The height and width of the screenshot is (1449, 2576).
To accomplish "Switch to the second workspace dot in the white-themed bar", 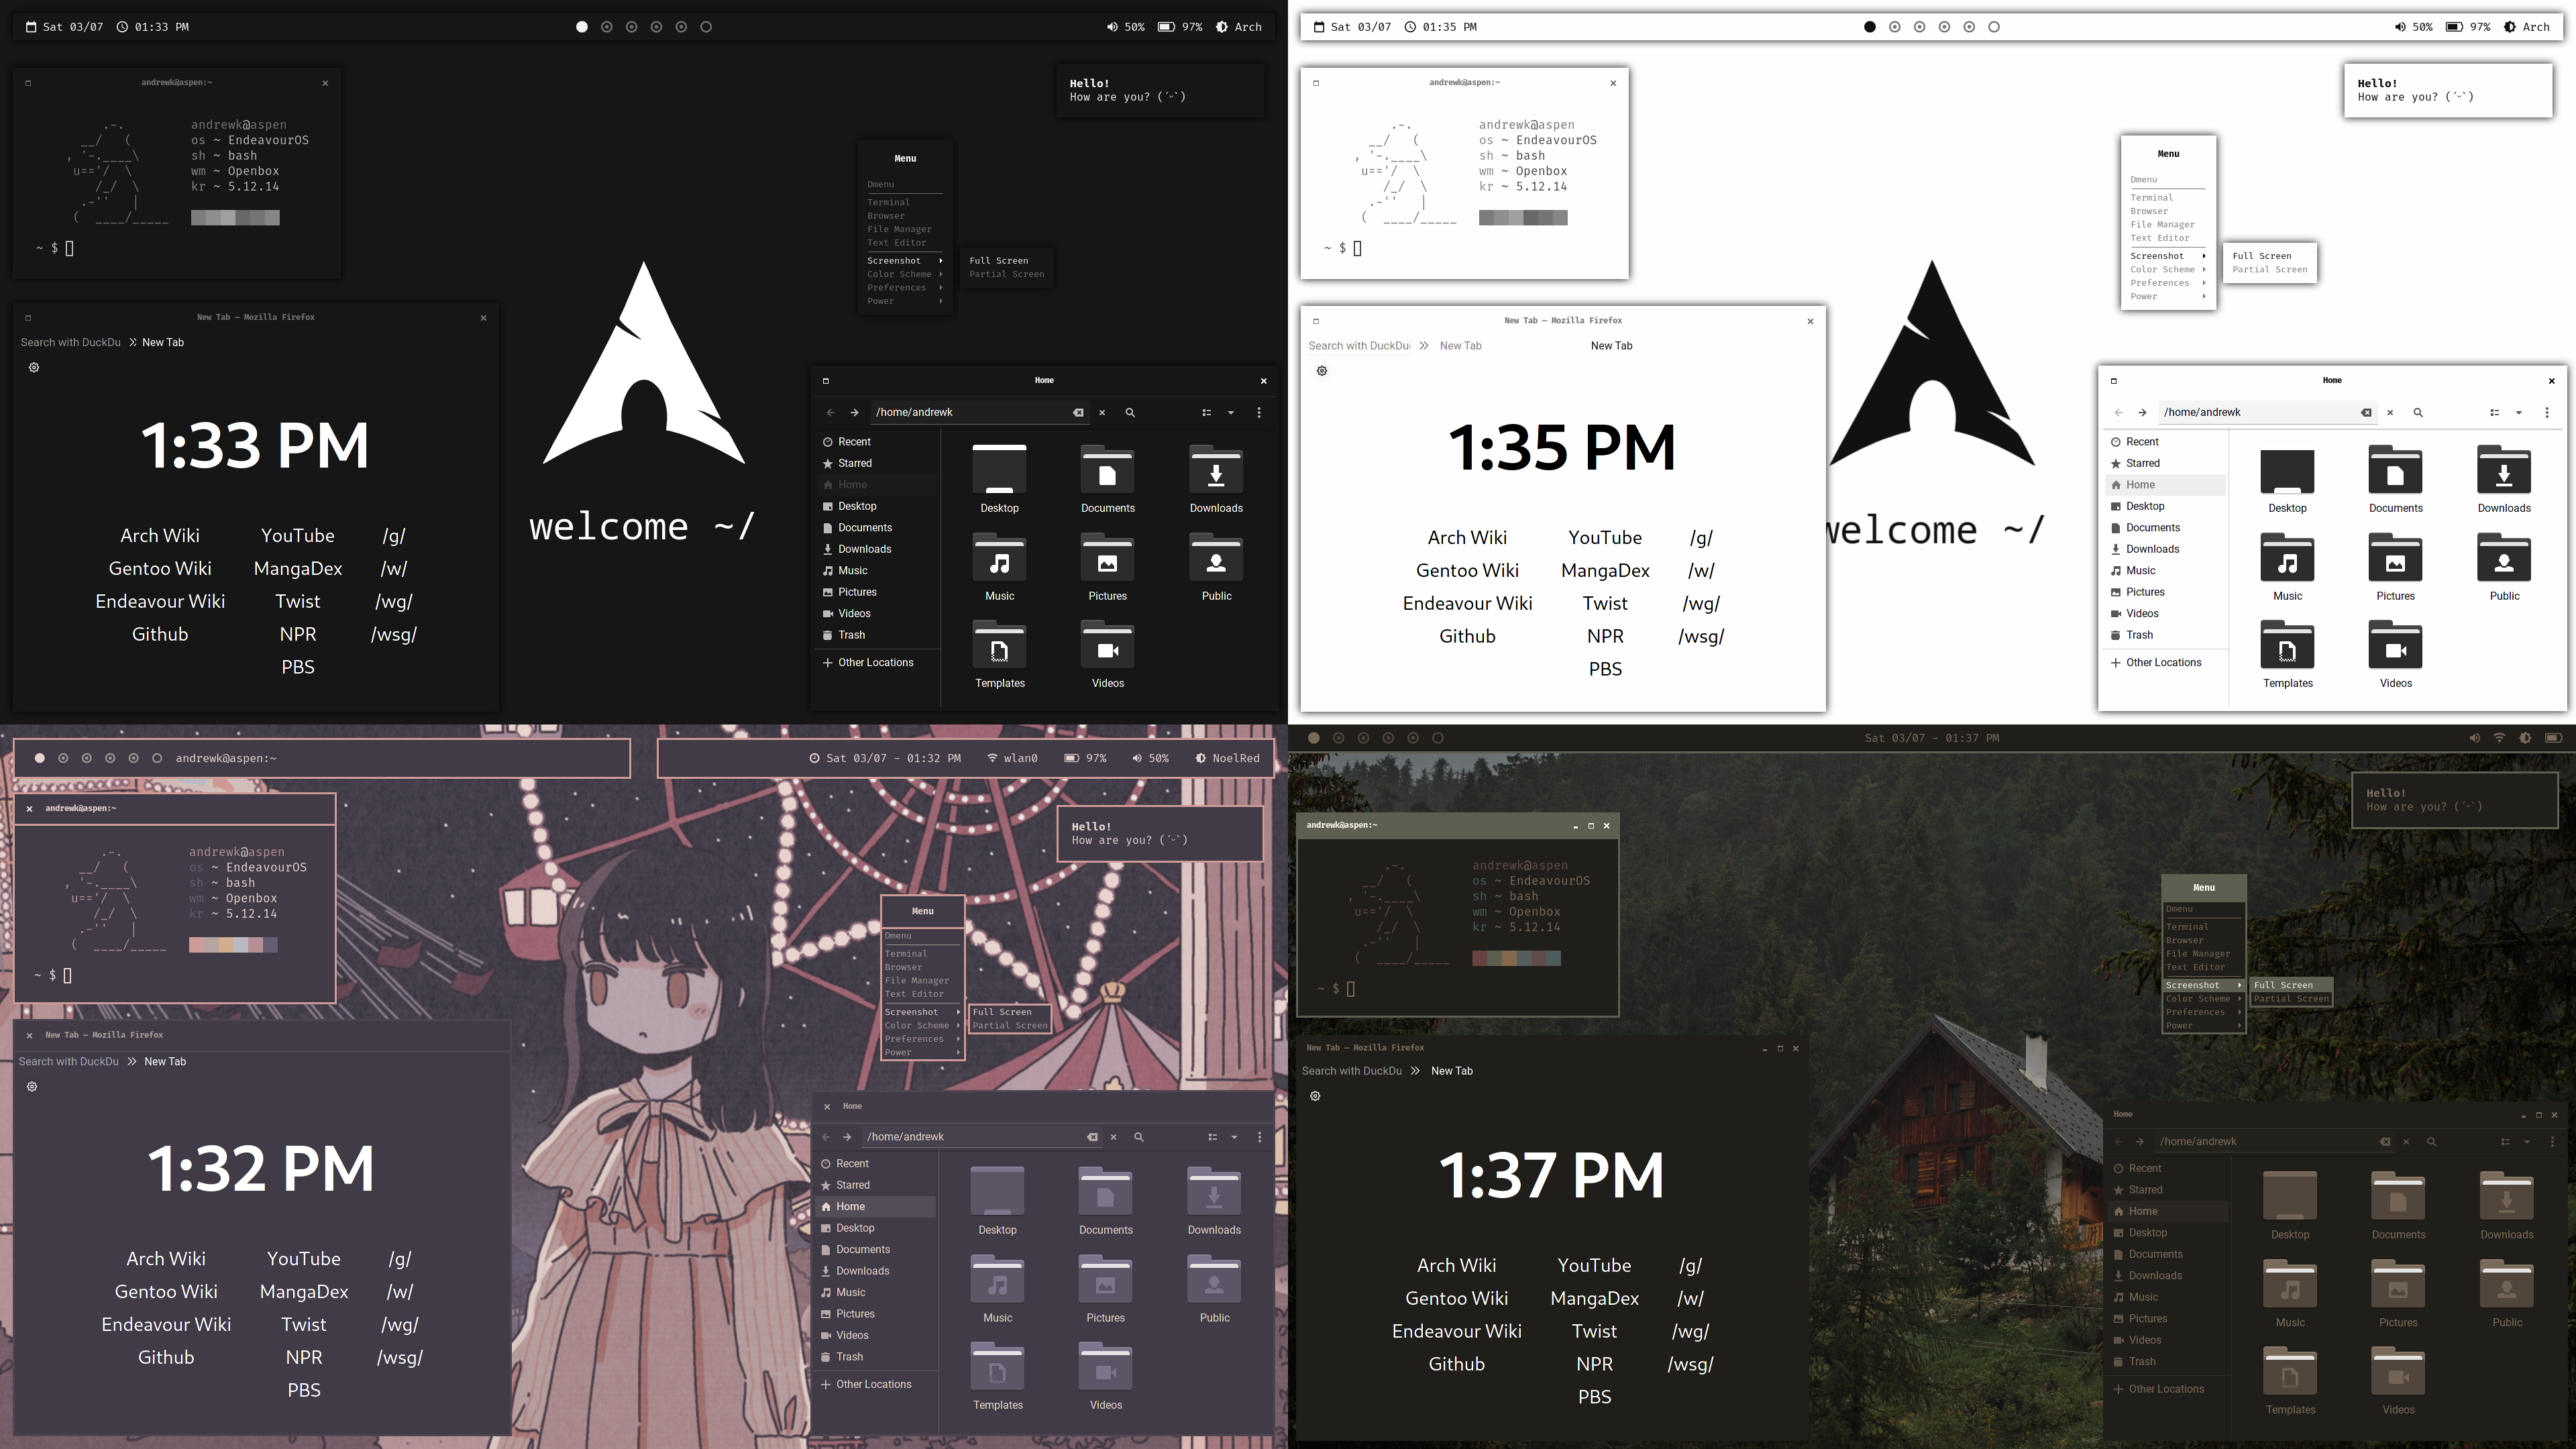I will coord(1894,27).
